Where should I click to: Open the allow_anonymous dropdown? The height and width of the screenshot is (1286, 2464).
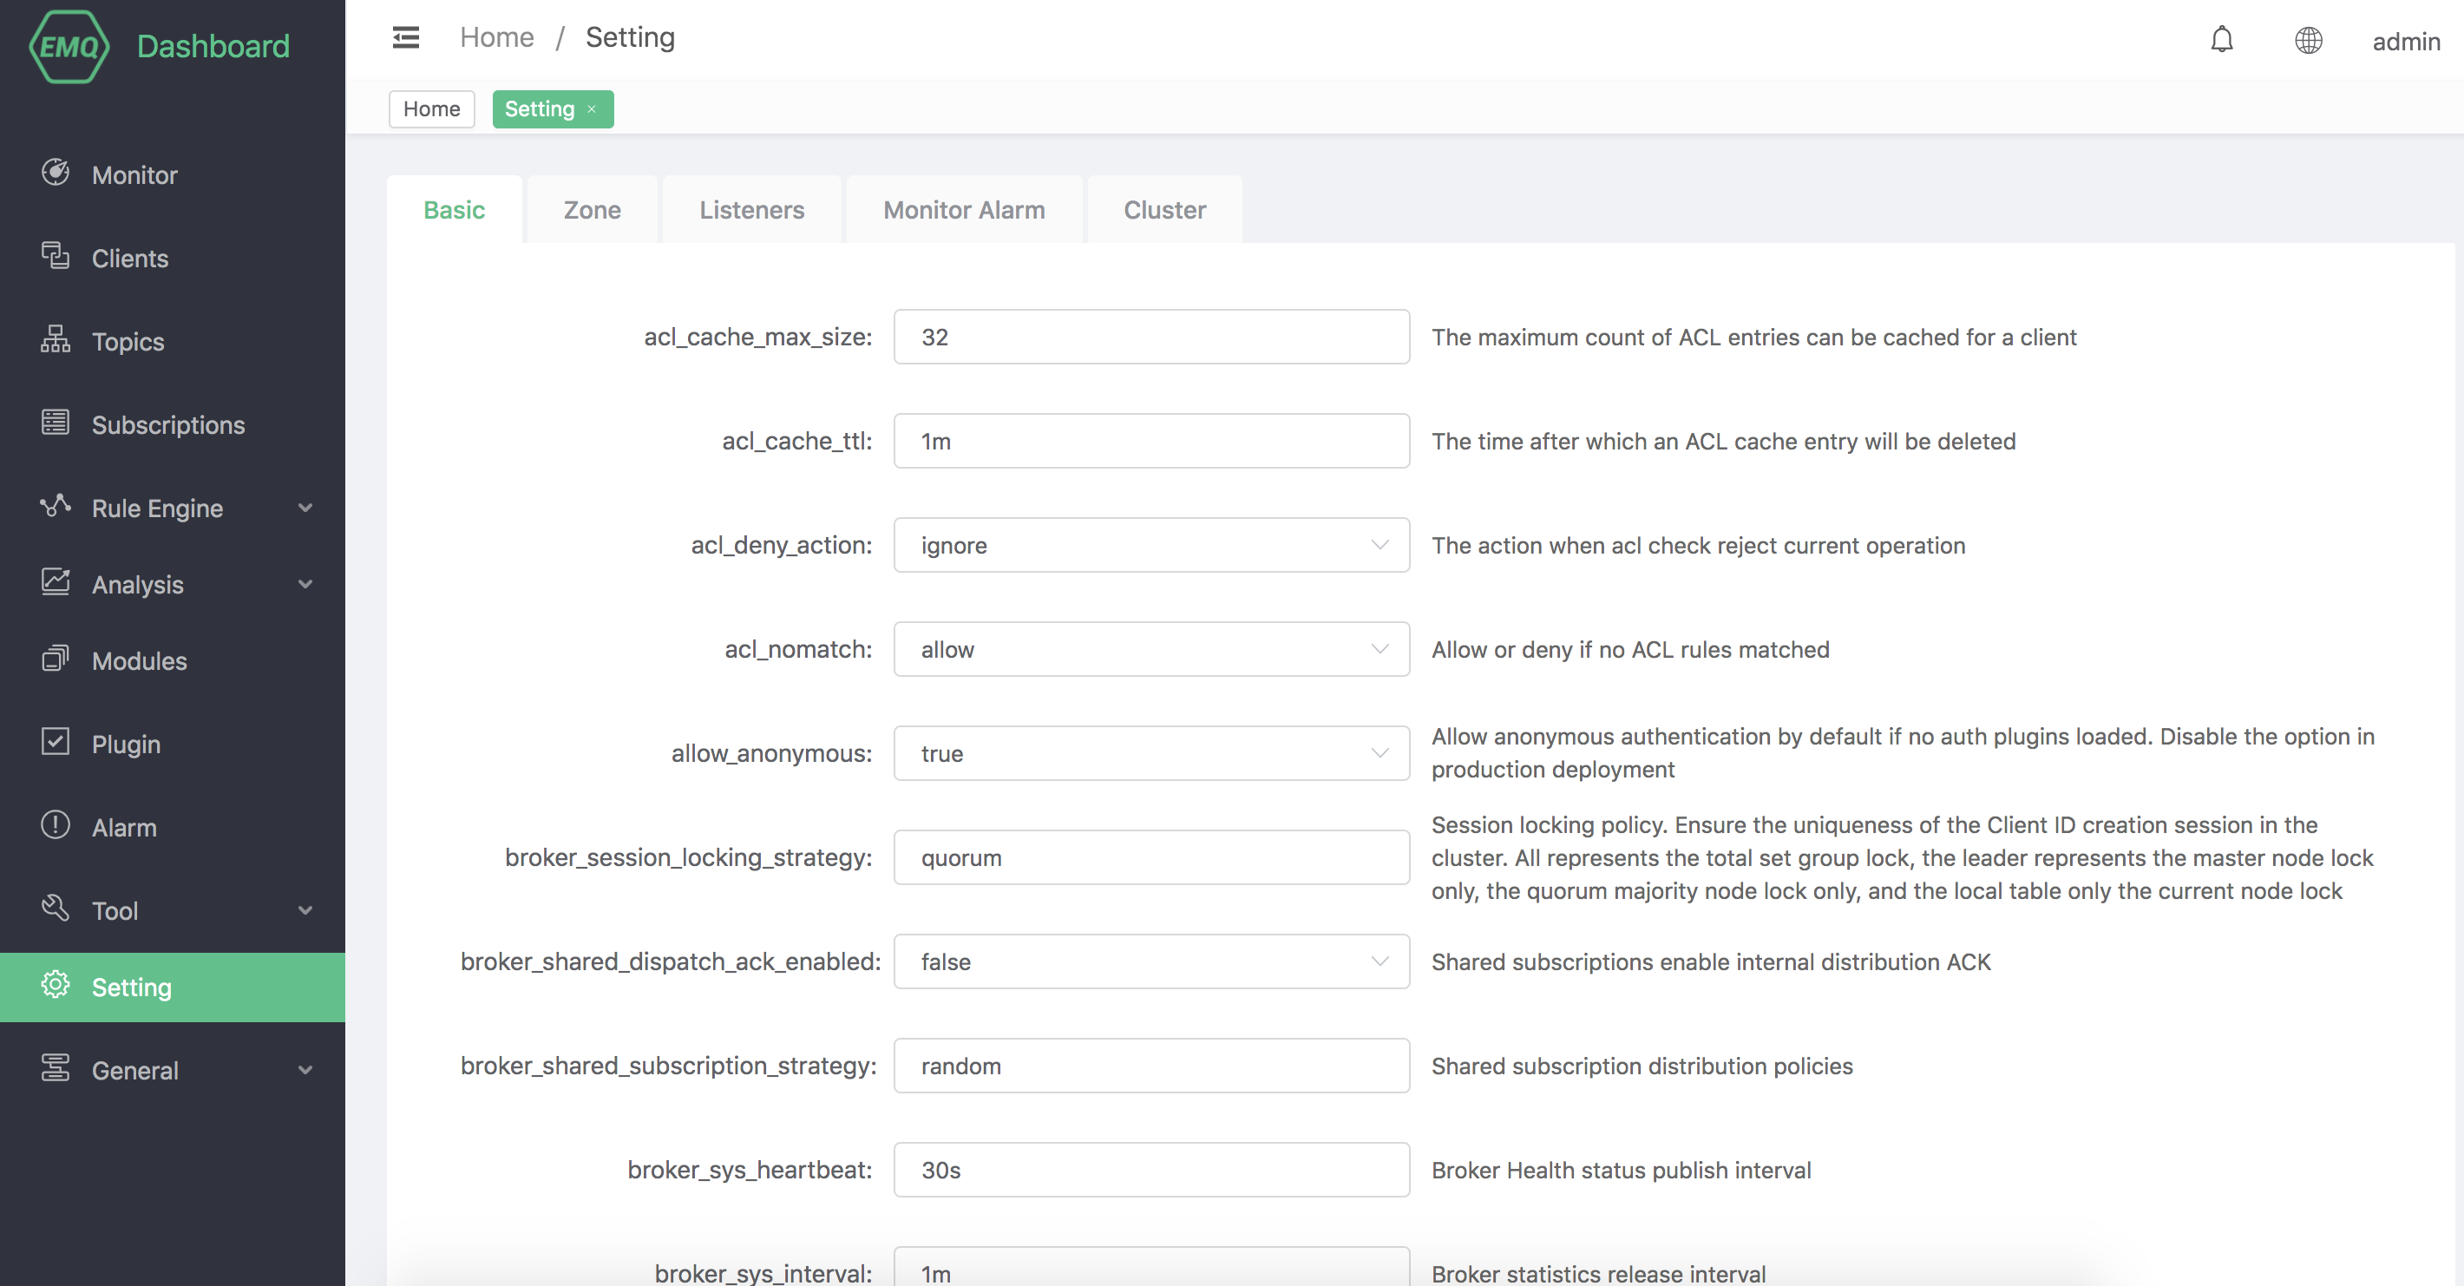[x=1151, y=754]
